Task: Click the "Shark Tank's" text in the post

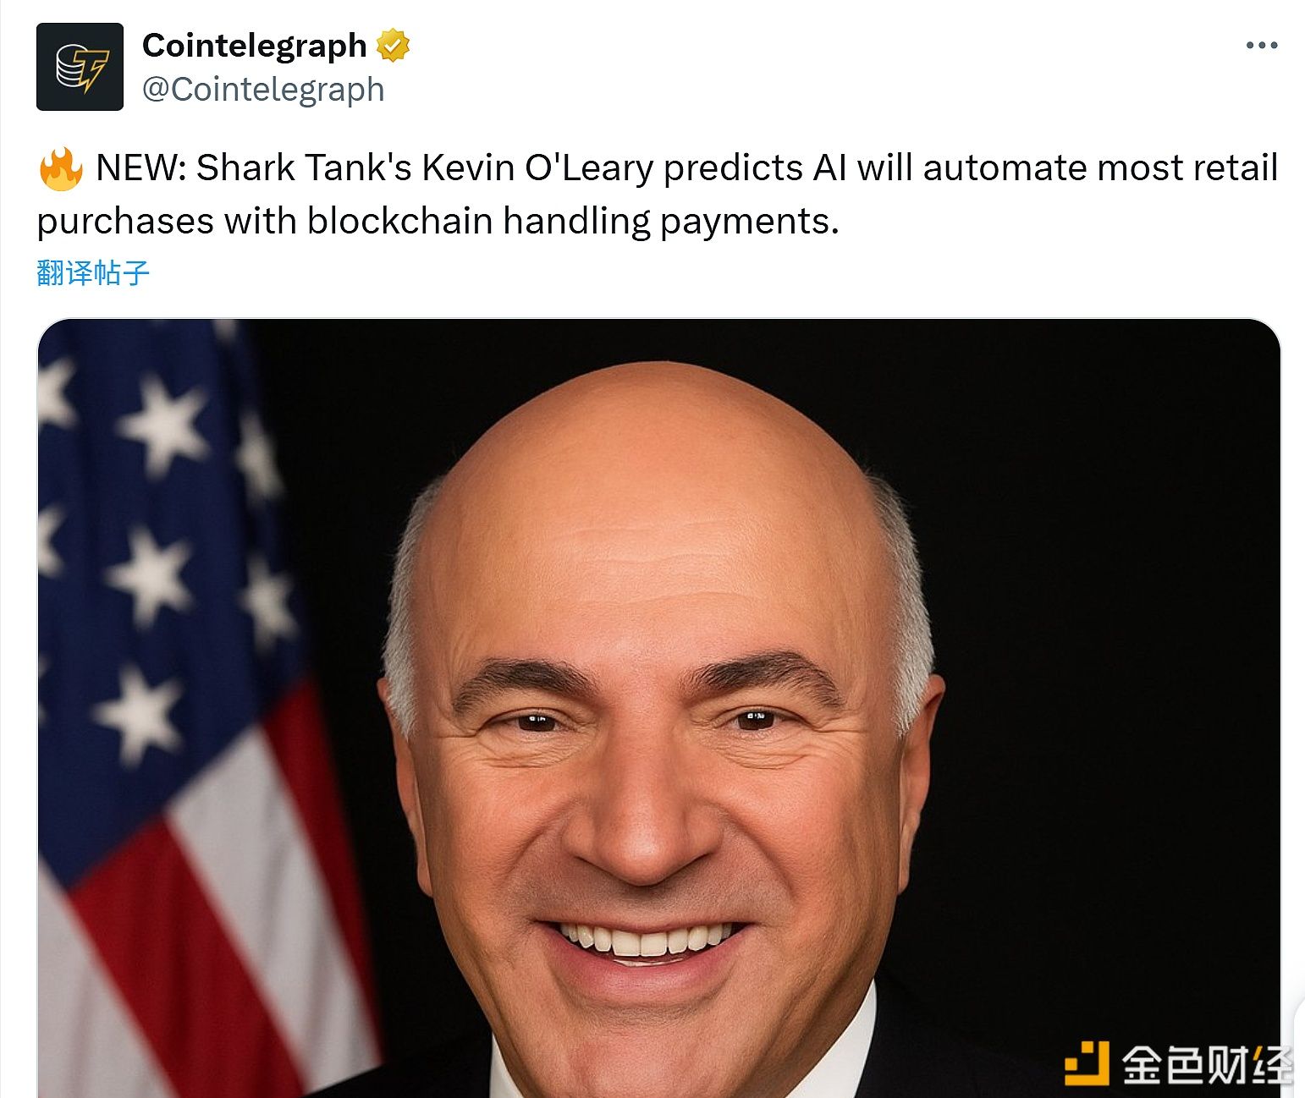Action: click(x=304, y=168)
